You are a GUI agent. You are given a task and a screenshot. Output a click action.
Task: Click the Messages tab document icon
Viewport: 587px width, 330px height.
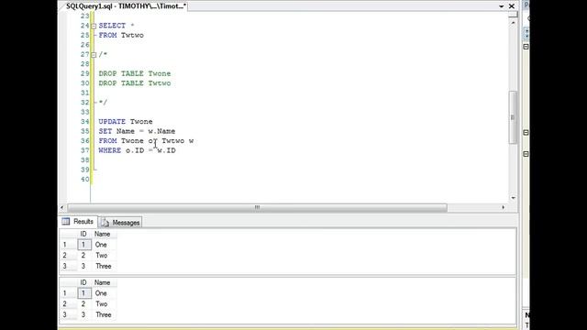coord(105,223)
